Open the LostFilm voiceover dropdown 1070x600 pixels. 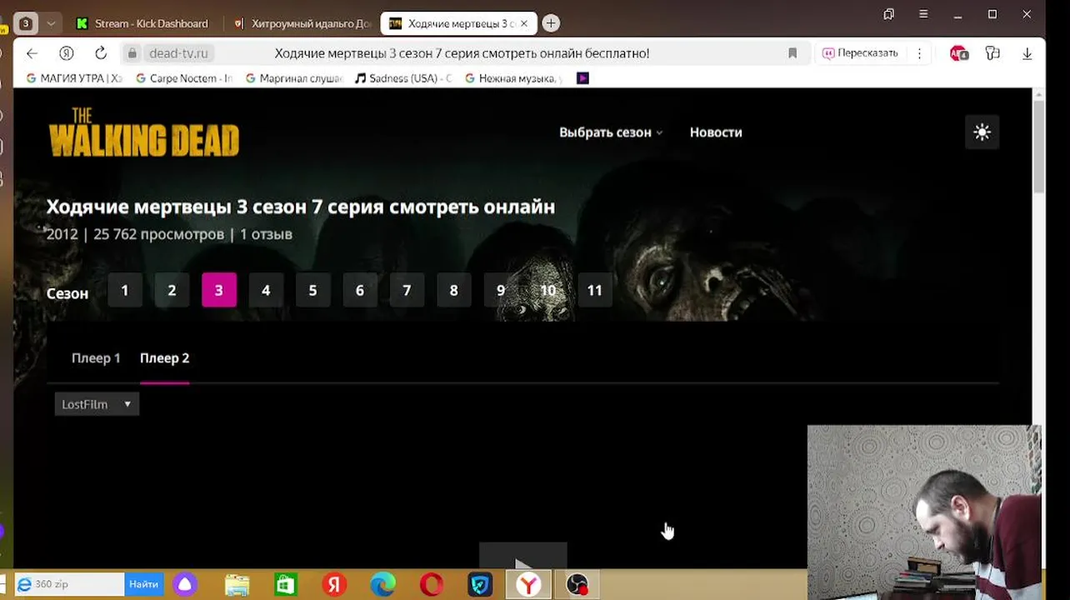tap(97, 404)
